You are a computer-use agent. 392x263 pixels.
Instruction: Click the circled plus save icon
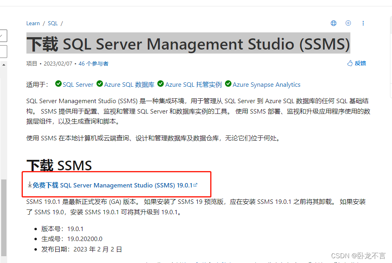click(x=348, y=23)
